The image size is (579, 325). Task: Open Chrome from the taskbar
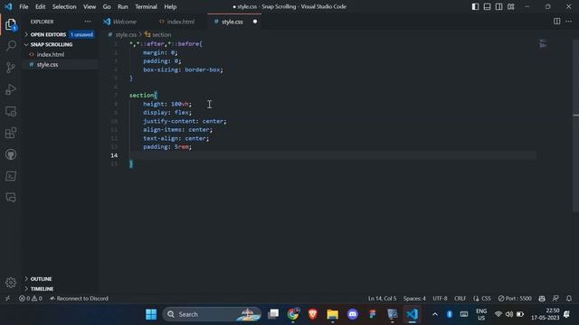(293, 314)
